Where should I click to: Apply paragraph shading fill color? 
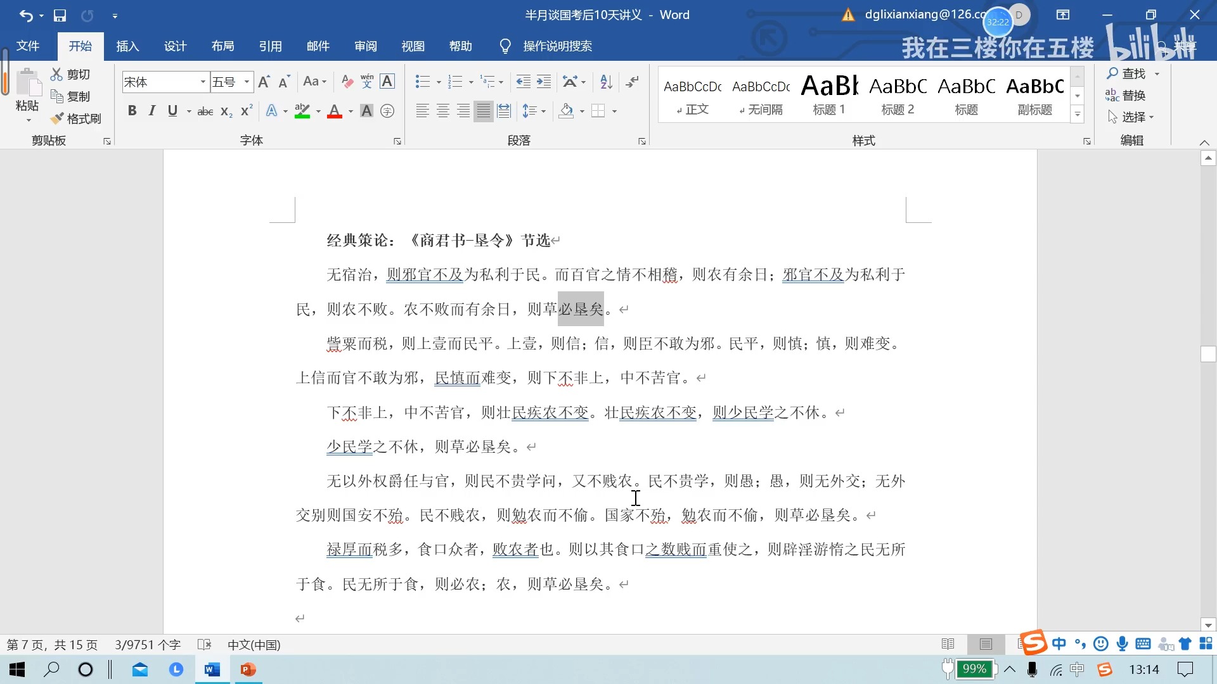567,111
